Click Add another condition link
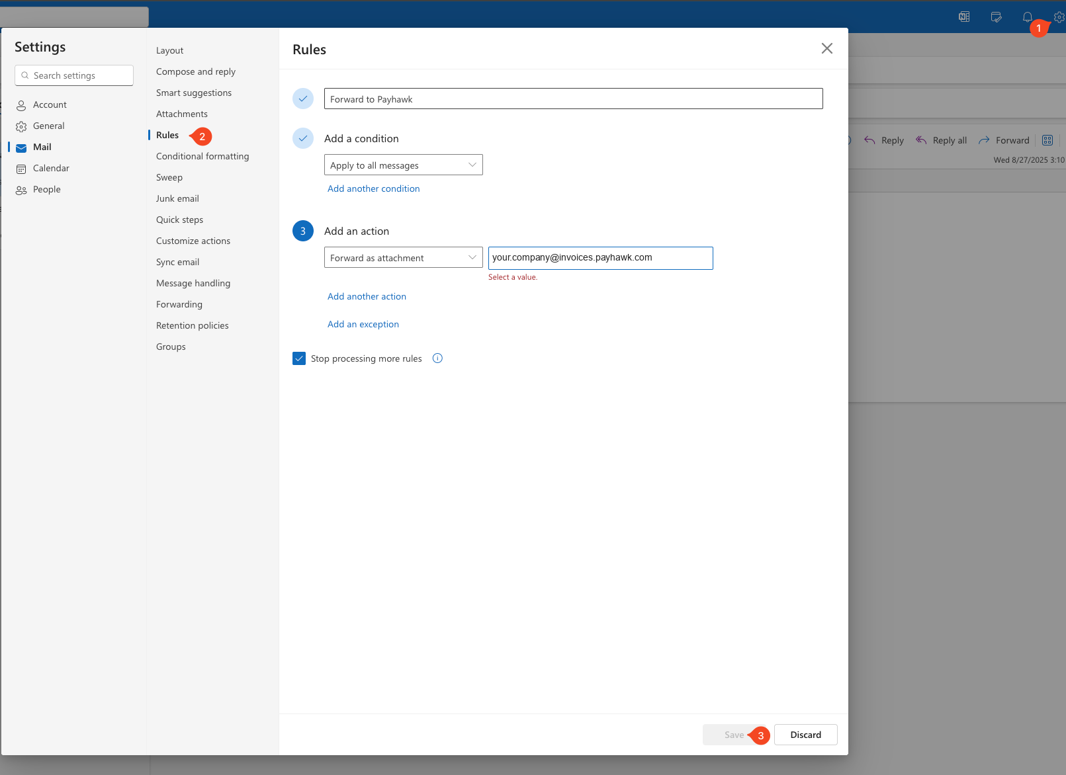Image resolution: width=1066 pixels, height=775 pixels. 374,188
